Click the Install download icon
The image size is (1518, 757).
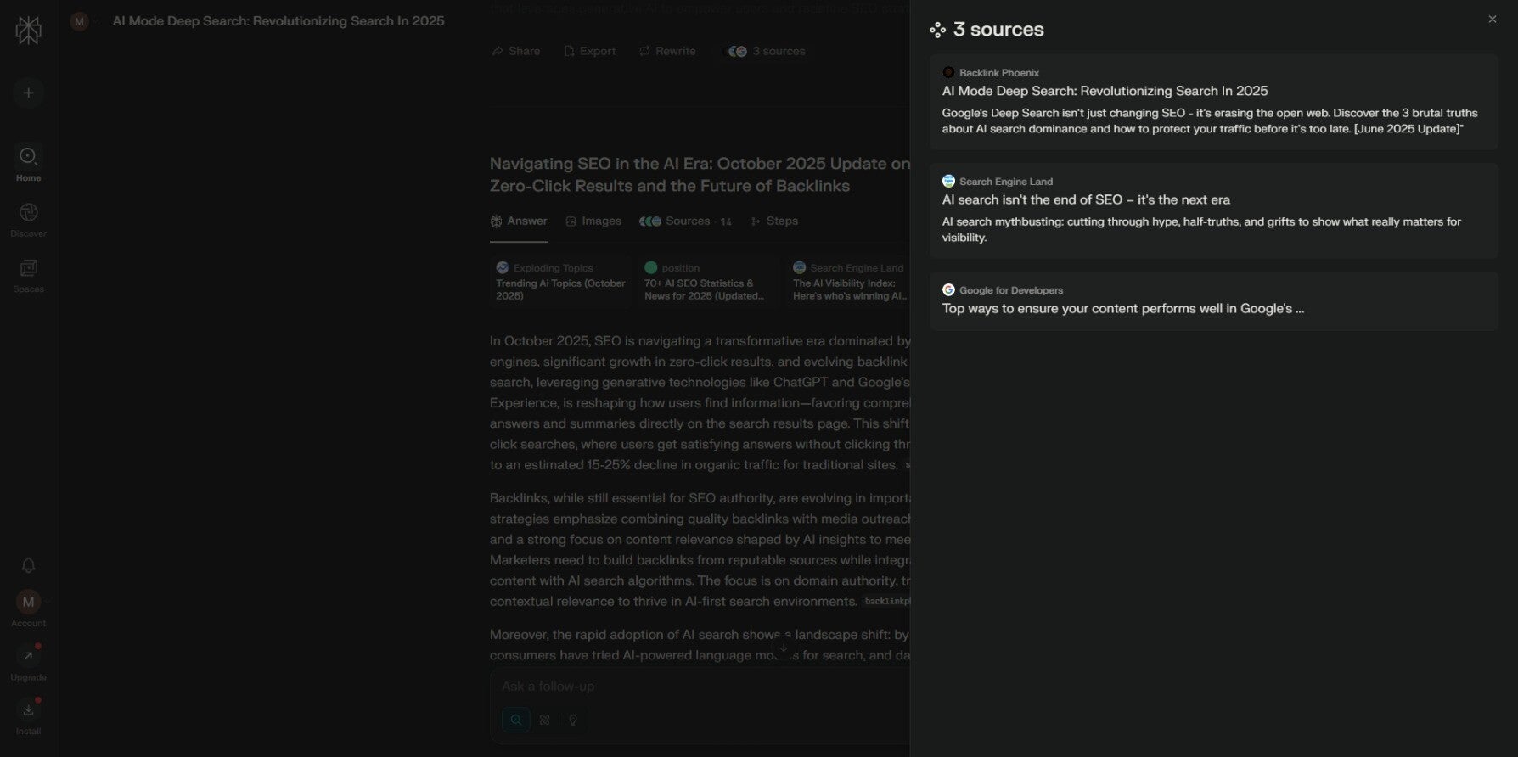pos(28,710)
